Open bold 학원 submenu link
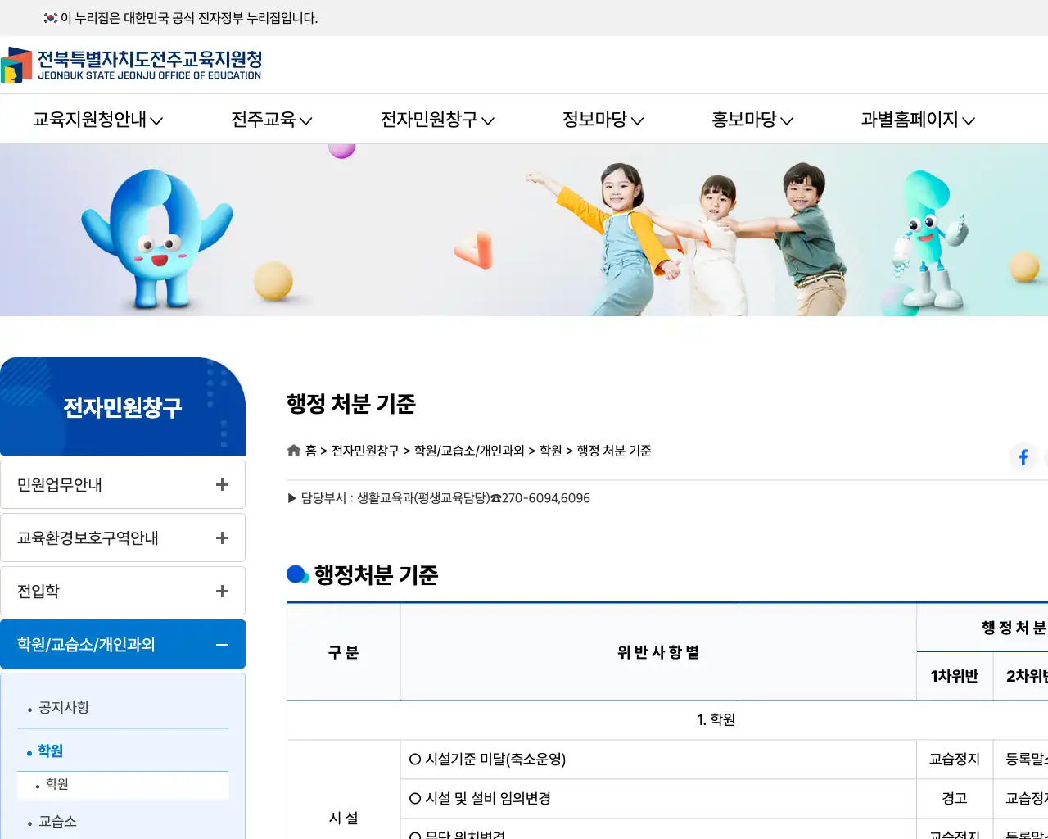 (x=51, y=751)
